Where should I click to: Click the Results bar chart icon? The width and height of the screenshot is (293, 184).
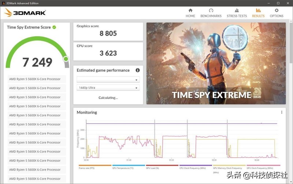coord(258,11)
